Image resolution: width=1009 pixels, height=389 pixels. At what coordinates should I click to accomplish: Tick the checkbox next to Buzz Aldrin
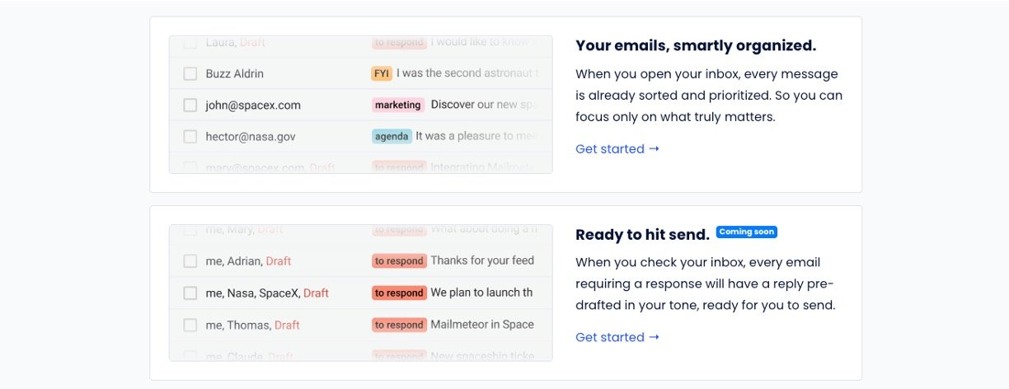(x=190, y=74)
